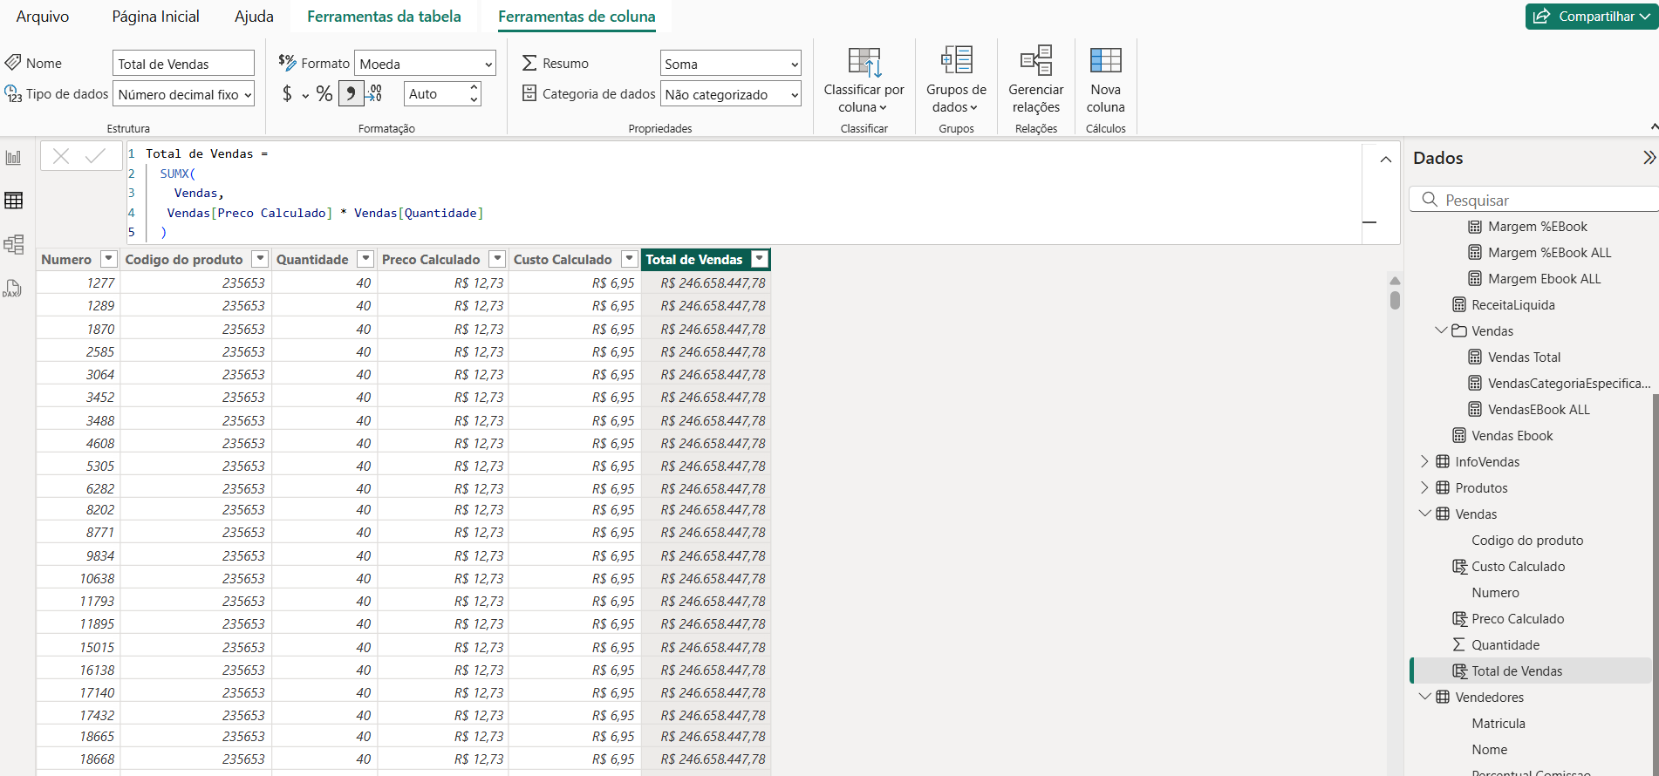Open Categoria de dados dropdown
Viewport: 1659px width, 776px height.
pyautogui.click(x=730, y=94)
